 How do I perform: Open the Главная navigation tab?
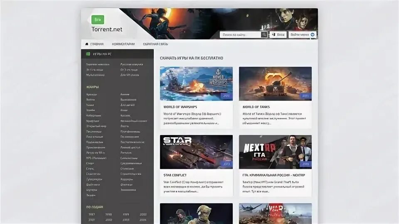[x=97, y=44]
